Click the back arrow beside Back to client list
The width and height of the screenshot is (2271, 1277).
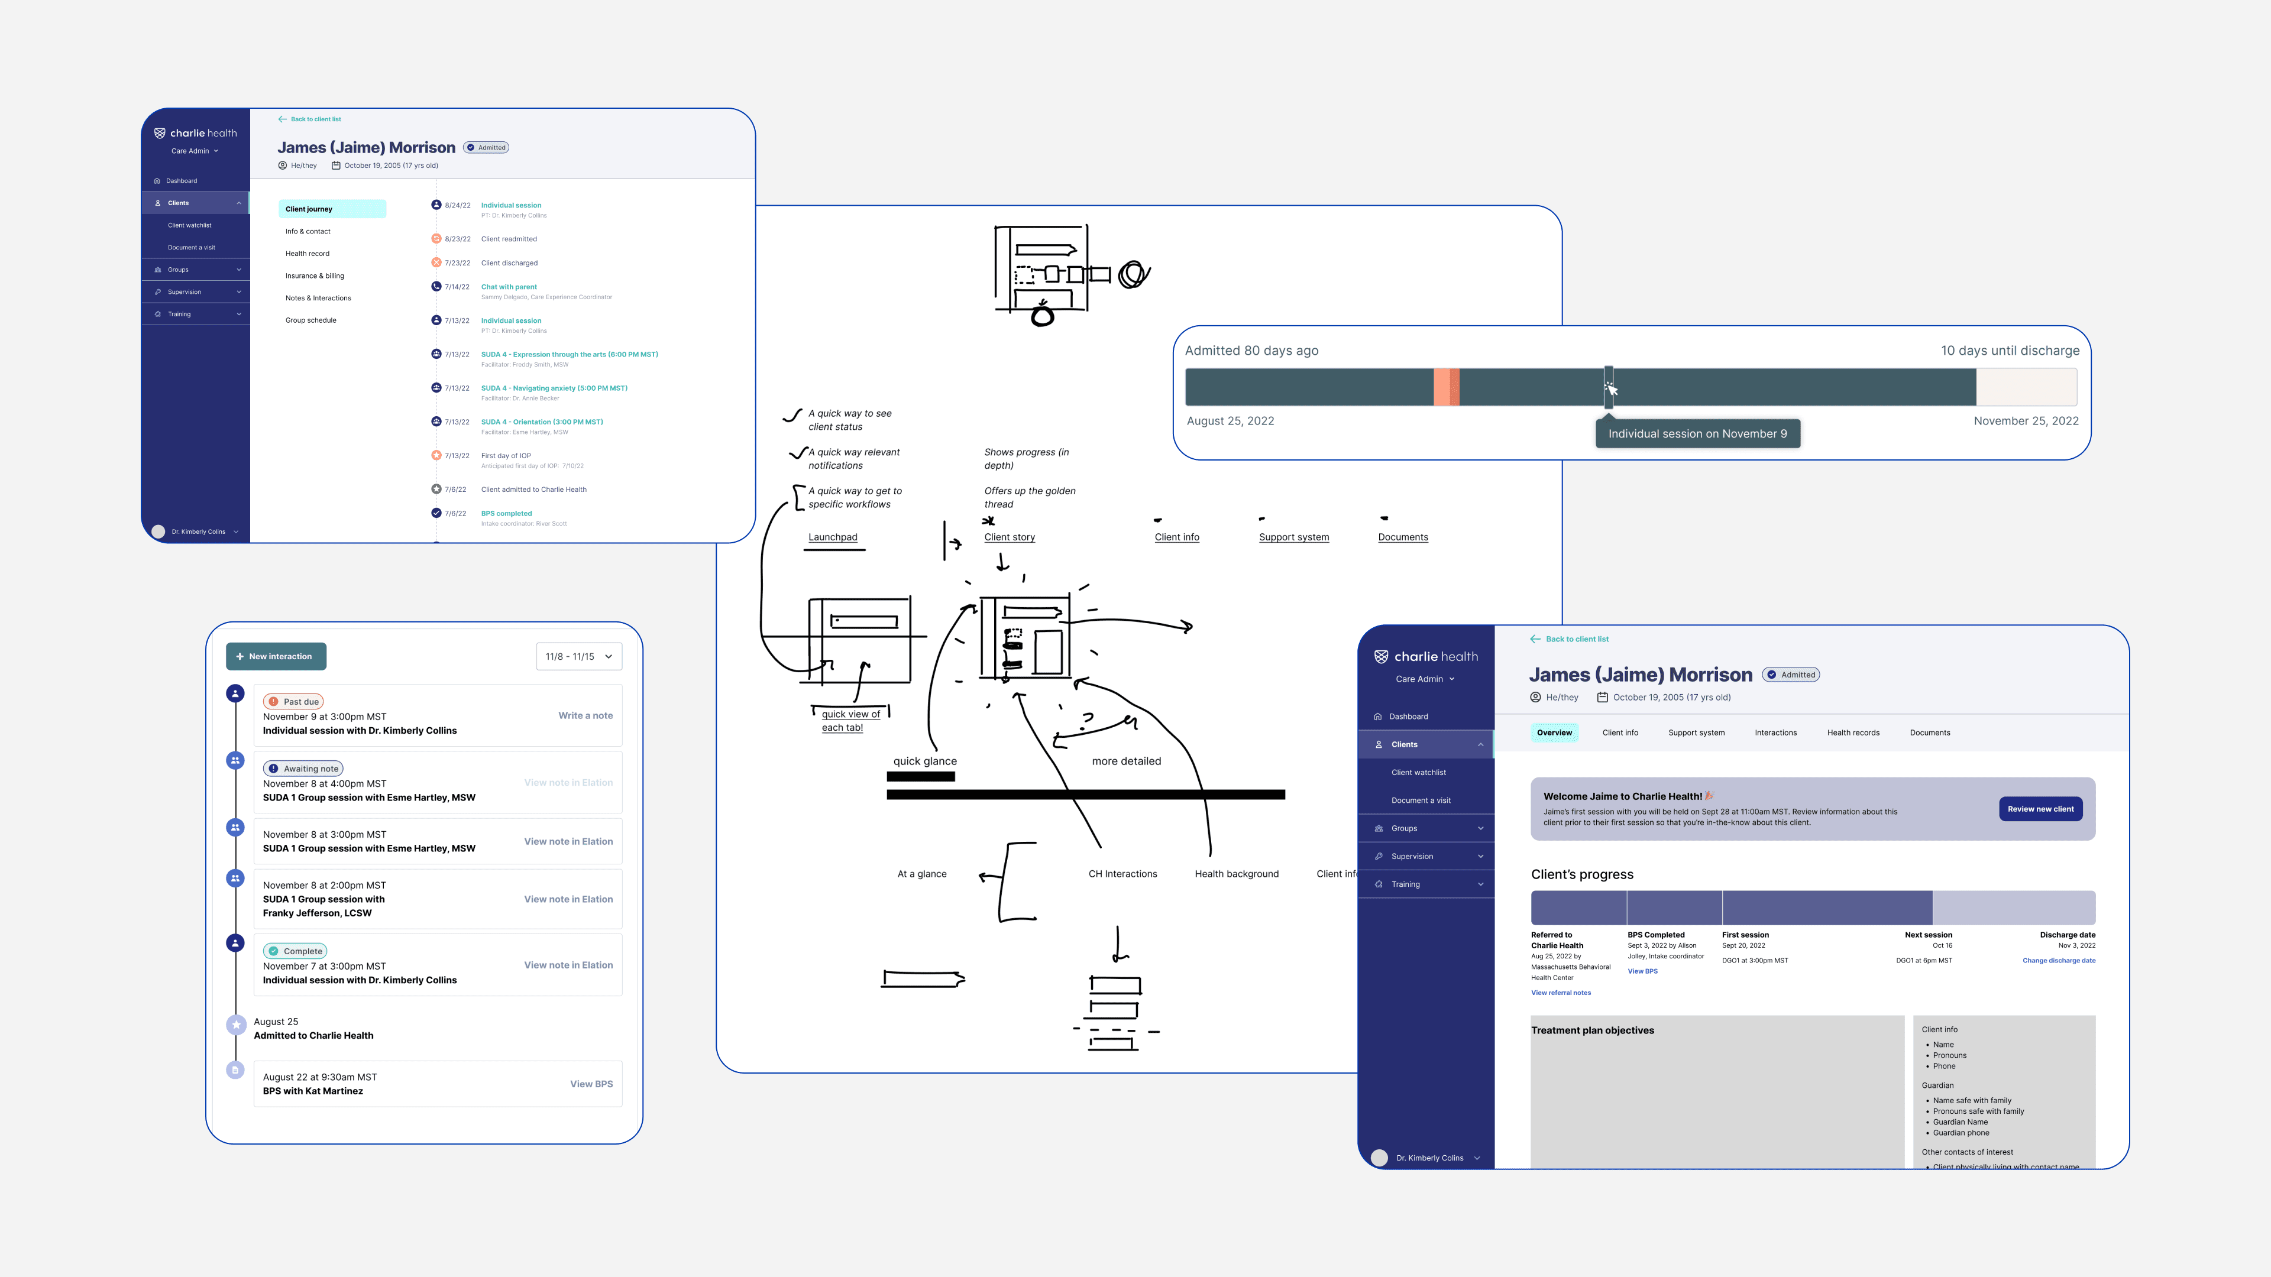point(1535,639)
